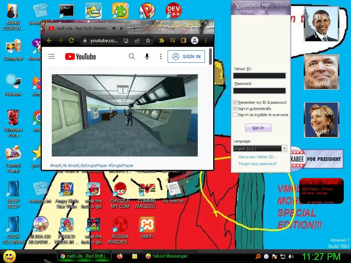Launch the PISSED BIRDS IN... shortcut
Screen dimensions: 351x263
[x=67, y=230]
